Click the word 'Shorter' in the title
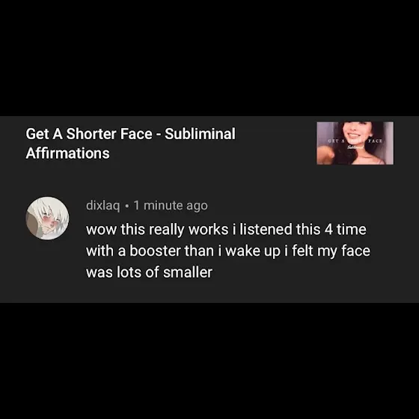Image resolution: width=419 pixels, height=419 pixels. 91,134
